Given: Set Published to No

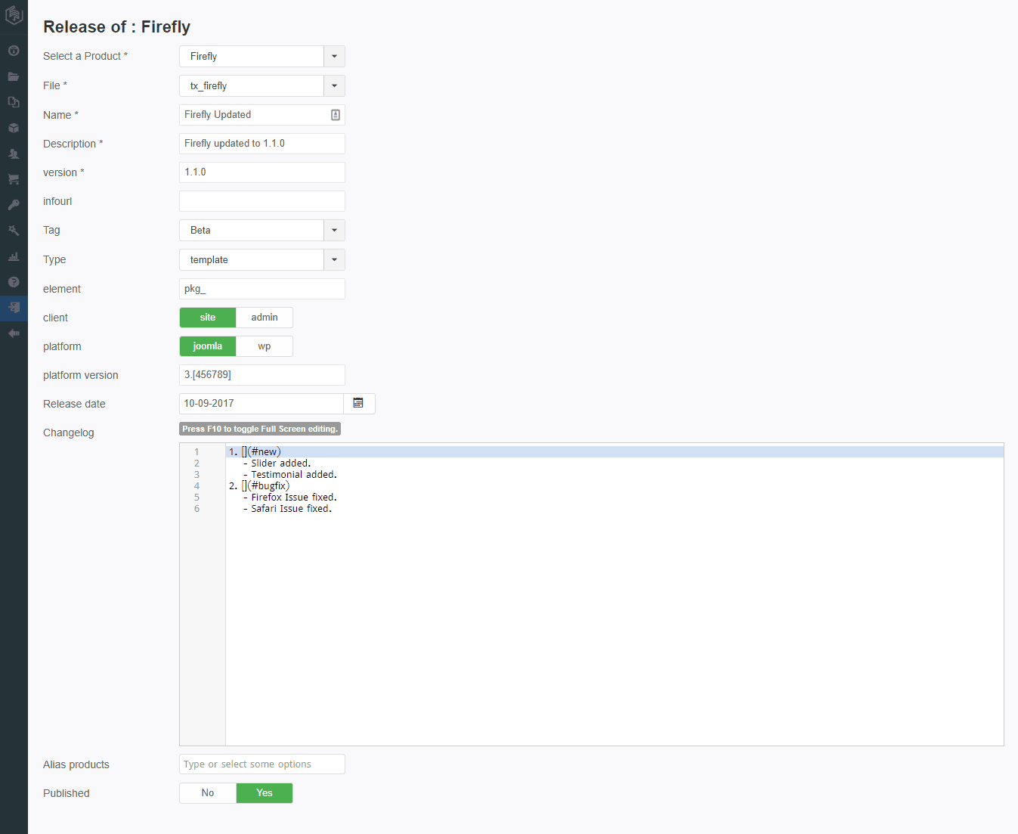Looking at the screenshot, I should tap(208, 793).
